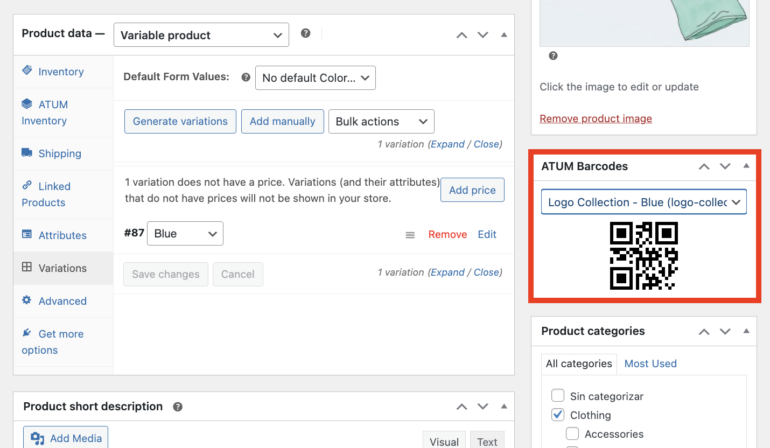Edit variation #87
Image resolution: width=770 pixels, height=448 pixels.
point(487,234)
